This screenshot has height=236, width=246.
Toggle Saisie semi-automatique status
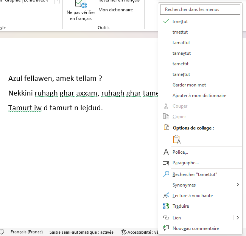point(81,232)
